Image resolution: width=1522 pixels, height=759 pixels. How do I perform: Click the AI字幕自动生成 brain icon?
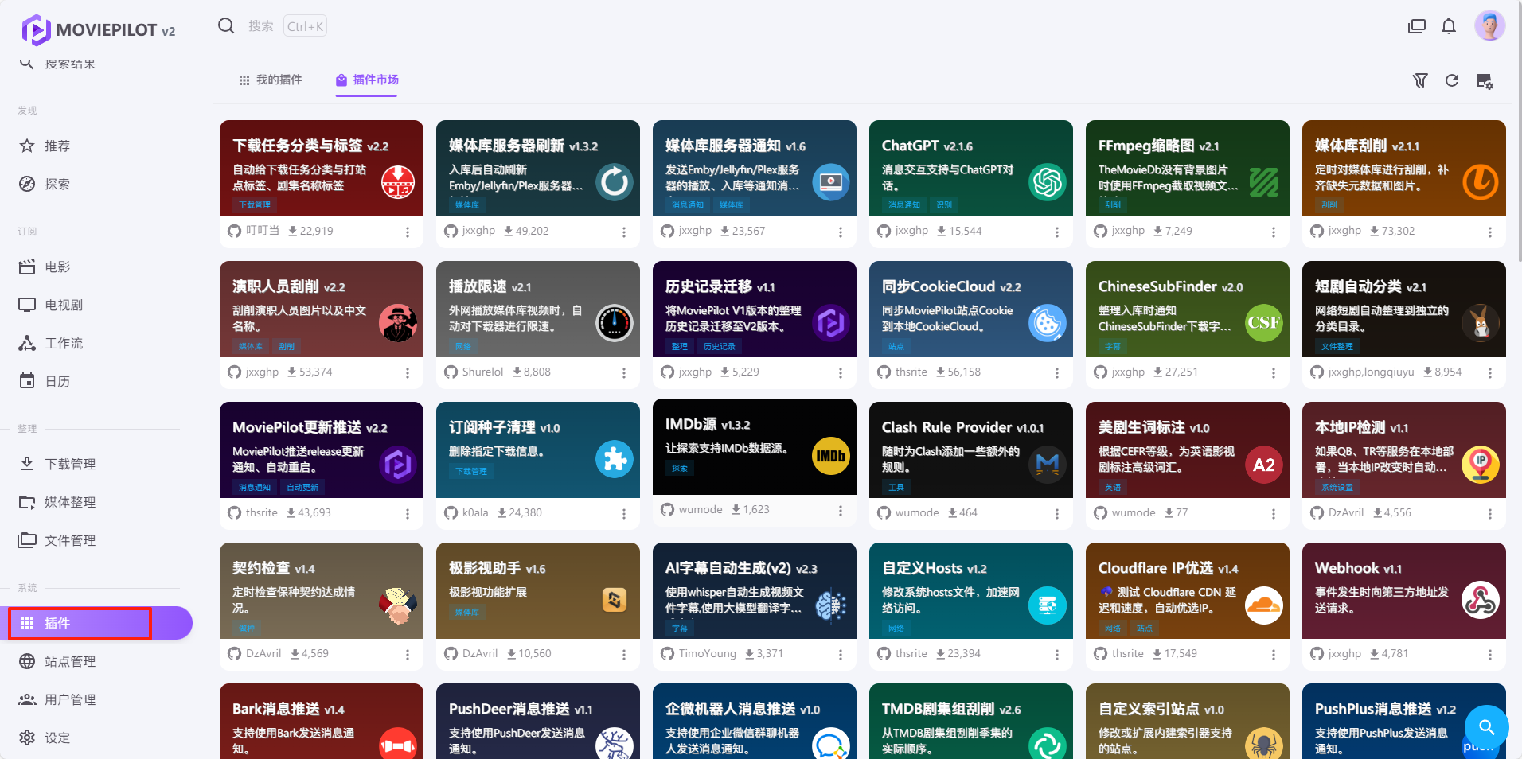(x=831, y=605)
